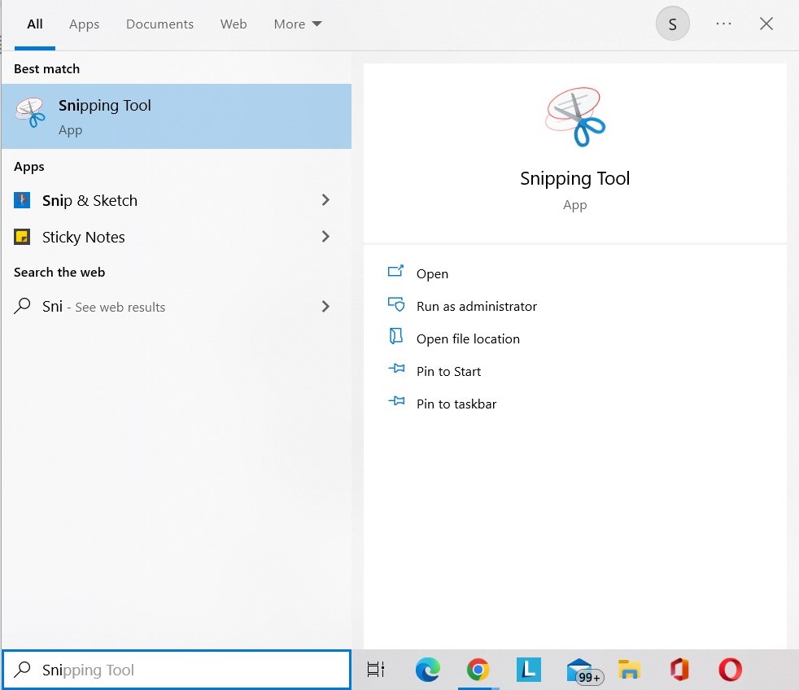Expand the See web results entry
This screenshot has width=799, height=690.
[325, 307]
